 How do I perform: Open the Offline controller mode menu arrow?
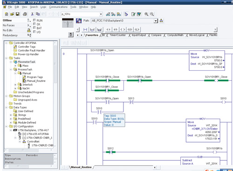pyautogui.click(x=29, y=21)
